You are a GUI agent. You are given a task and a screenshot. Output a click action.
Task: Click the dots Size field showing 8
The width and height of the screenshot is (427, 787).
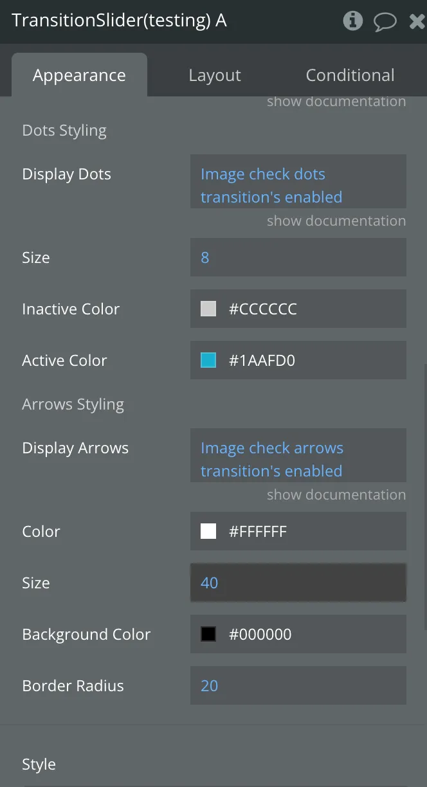pos(298,257)
